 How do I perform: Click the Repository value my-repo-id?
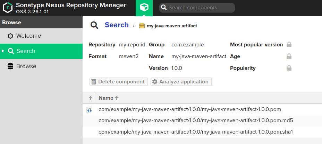point(132,45)
